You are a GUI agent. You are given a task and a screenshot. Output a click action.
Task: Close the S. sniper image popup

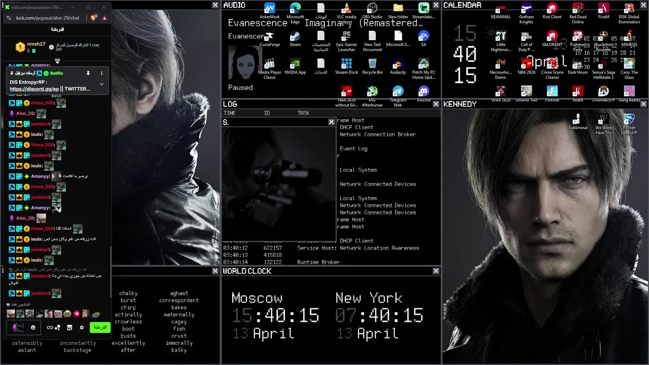[332, 122]
